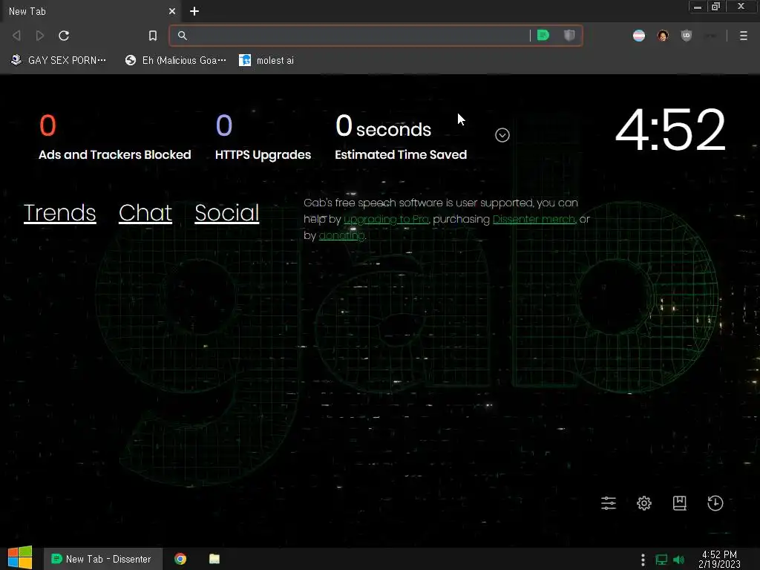
Task: Click the Ads and Trackers Blocked stat
Action: pos(114,137)
